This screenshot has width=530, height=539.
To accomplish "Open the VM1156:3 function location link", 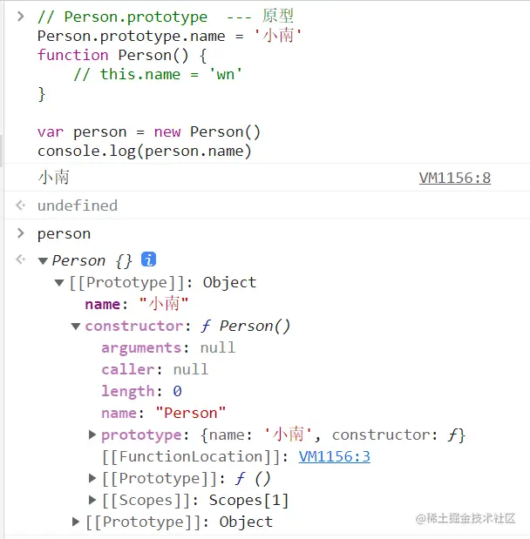I will tap(334, 457).
